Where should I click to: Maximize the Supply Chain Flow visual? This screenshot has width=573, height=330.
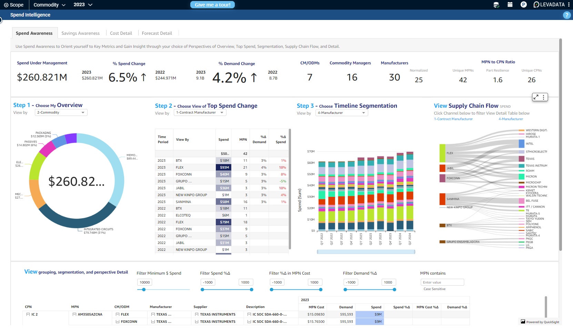tap(536, 97)
